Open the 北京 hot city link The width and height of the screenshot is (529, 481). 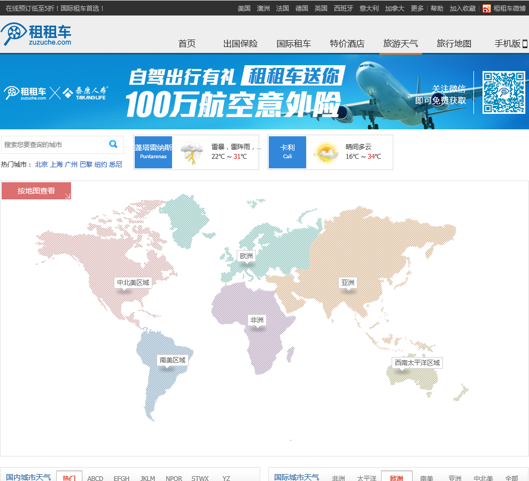(41, 165)
